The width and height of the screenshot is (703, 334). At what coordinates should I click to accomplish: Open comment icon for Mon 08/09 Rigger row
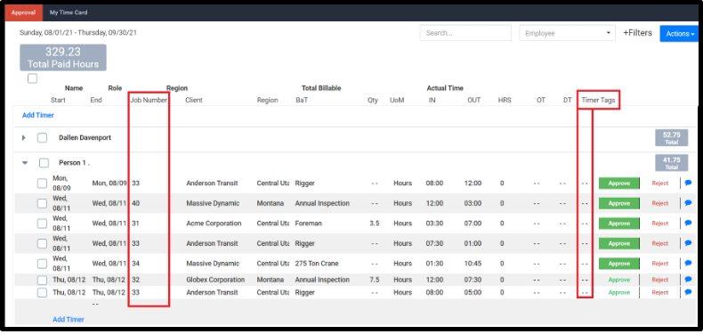point(688,183)
